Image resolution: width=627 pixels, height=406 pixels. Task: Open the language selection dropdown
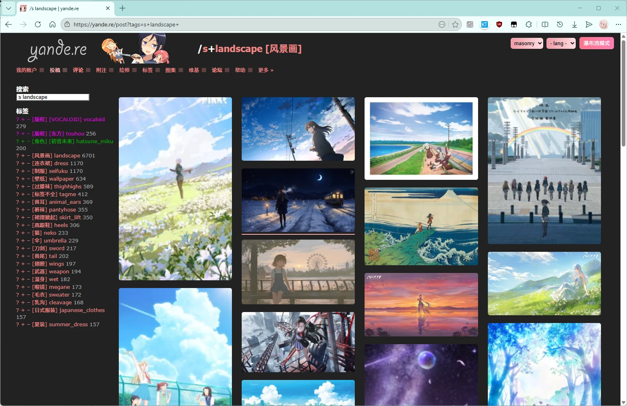coord(560,43)
